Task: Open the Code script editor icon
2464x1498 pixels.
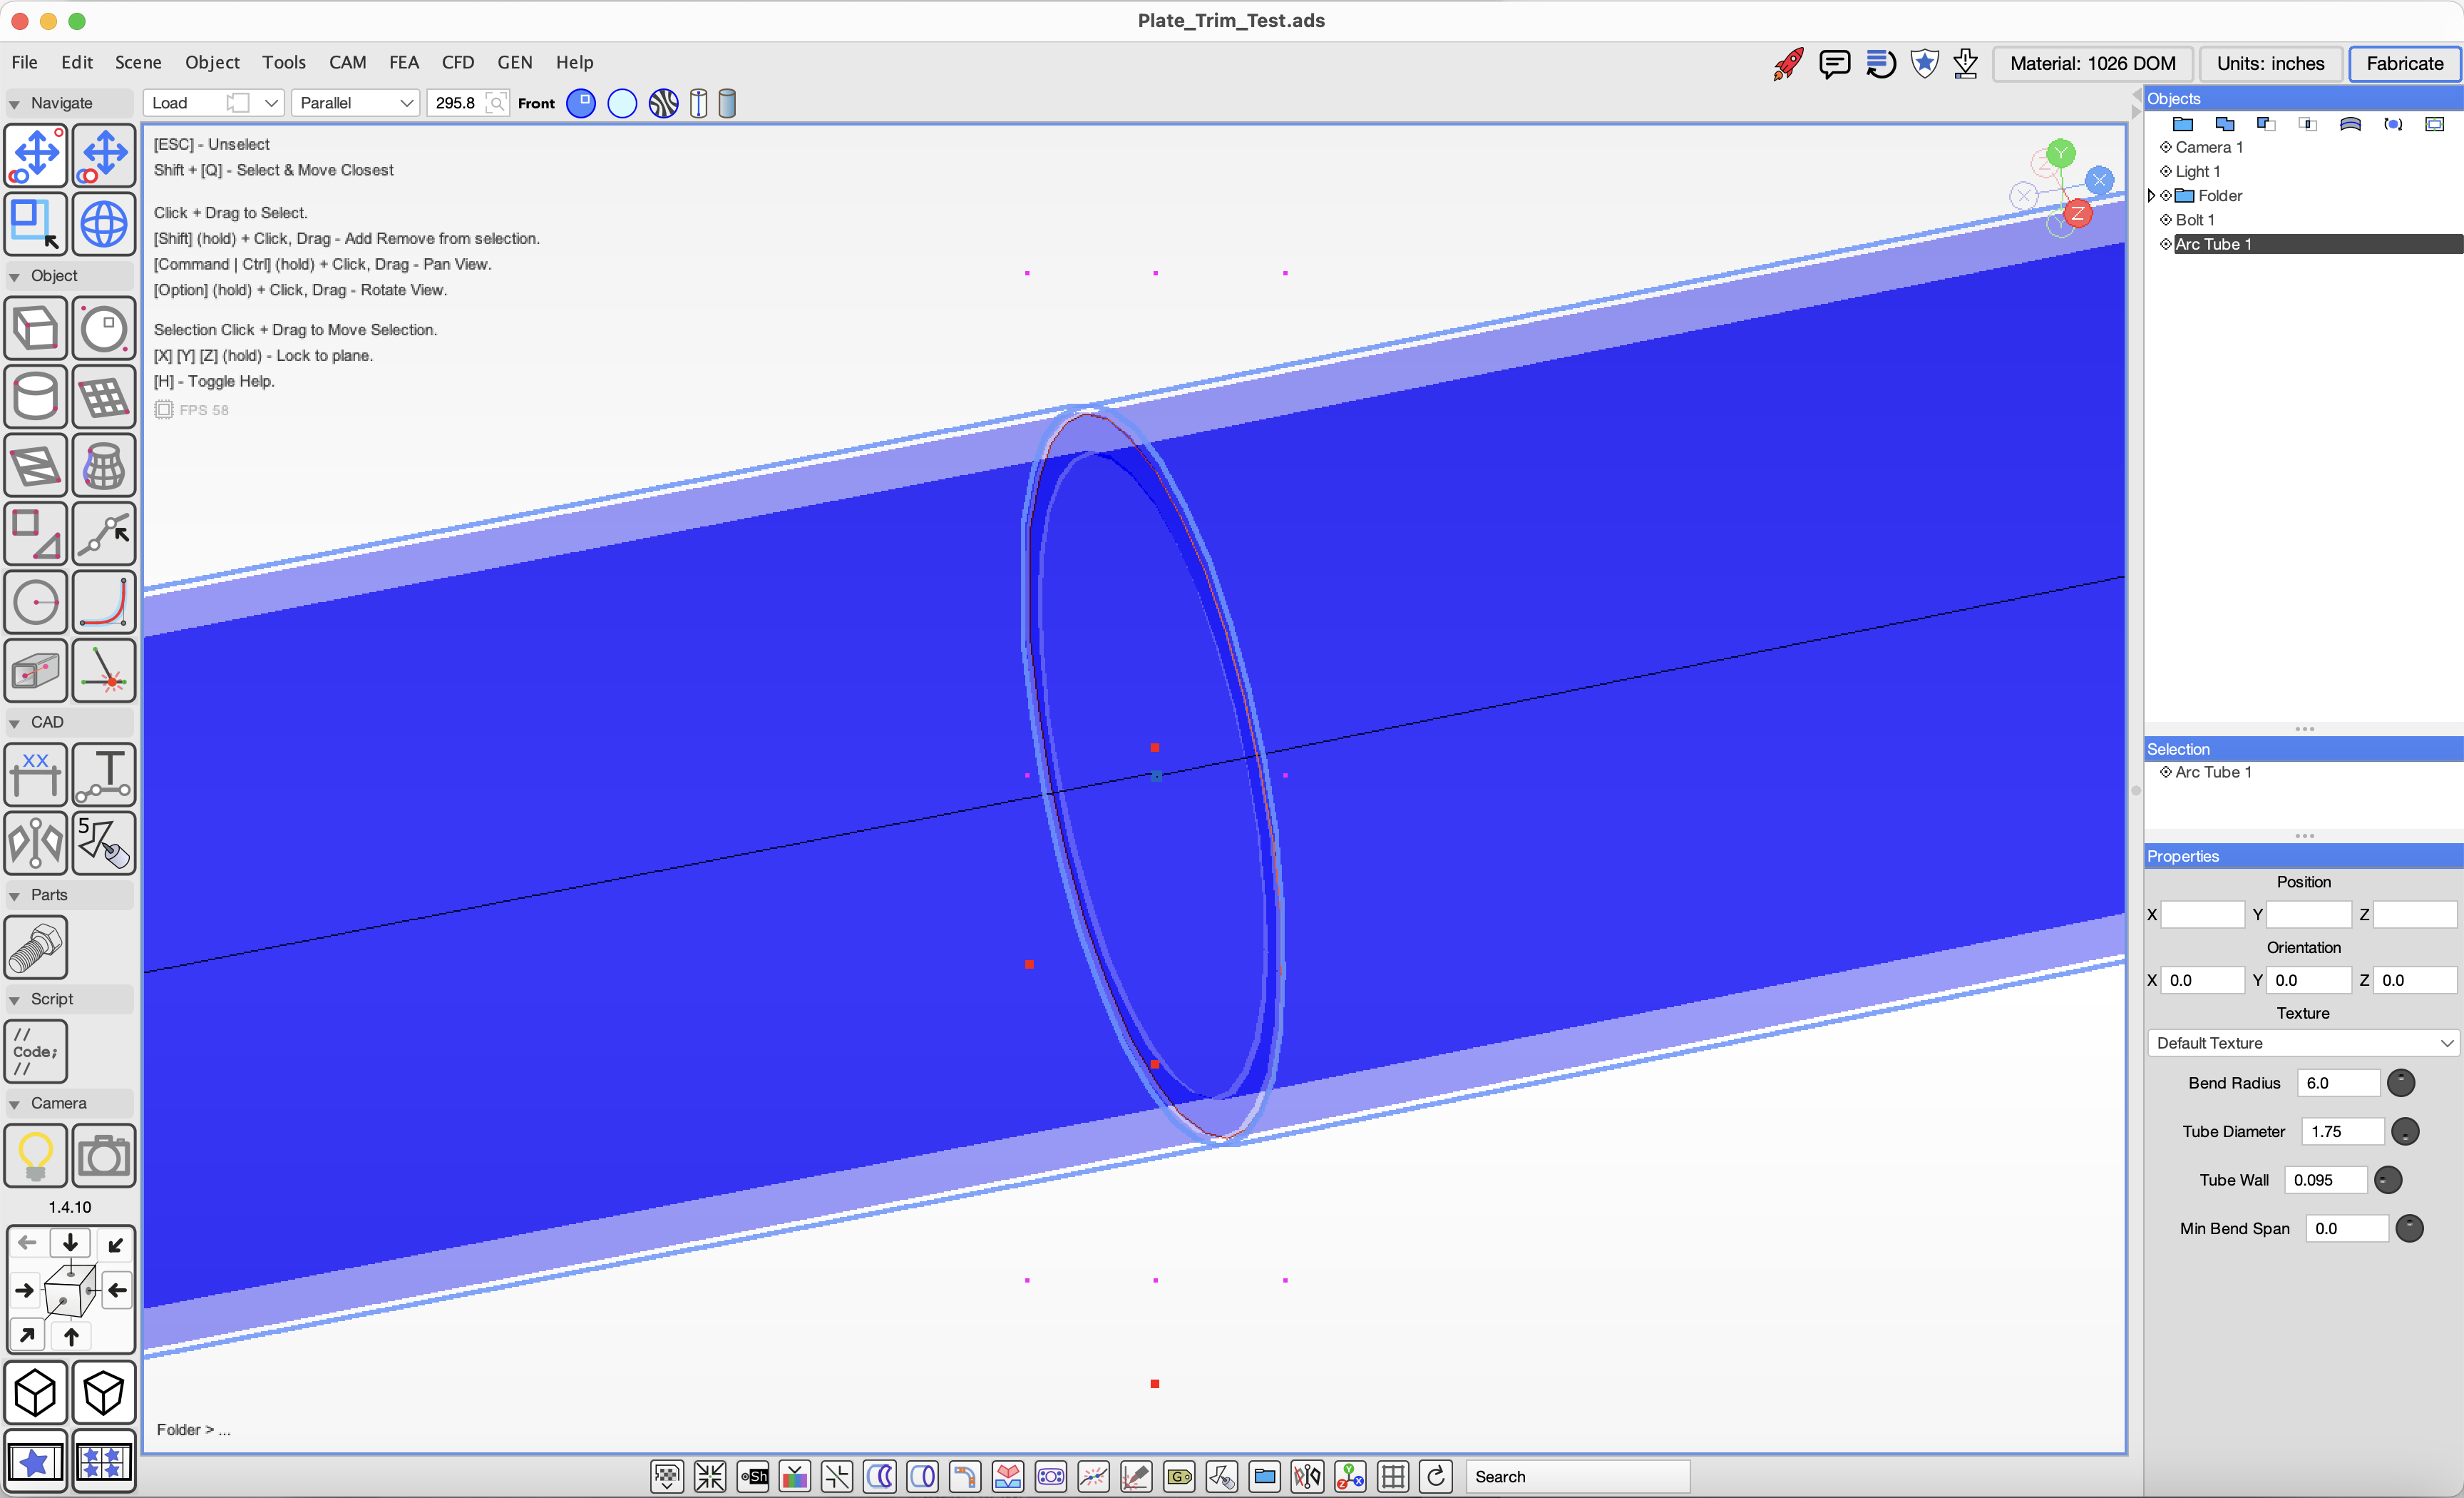Action: click(36, 1051)
